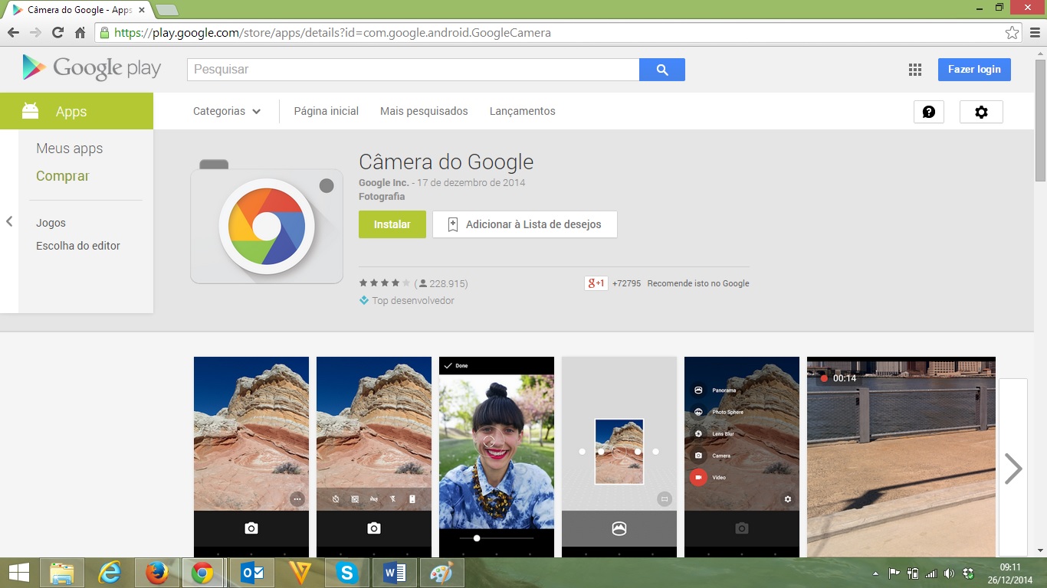Viewport: 1047px width, 588px height.
Task: Show next screenshots with right chevron
Action: click(1013, 469)
